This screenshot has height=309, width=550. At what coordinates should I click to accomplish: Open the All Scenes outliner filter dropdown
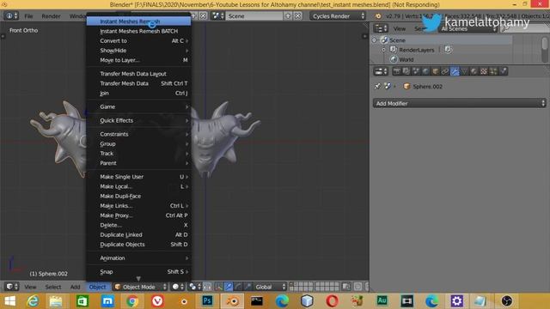[467, 28]
